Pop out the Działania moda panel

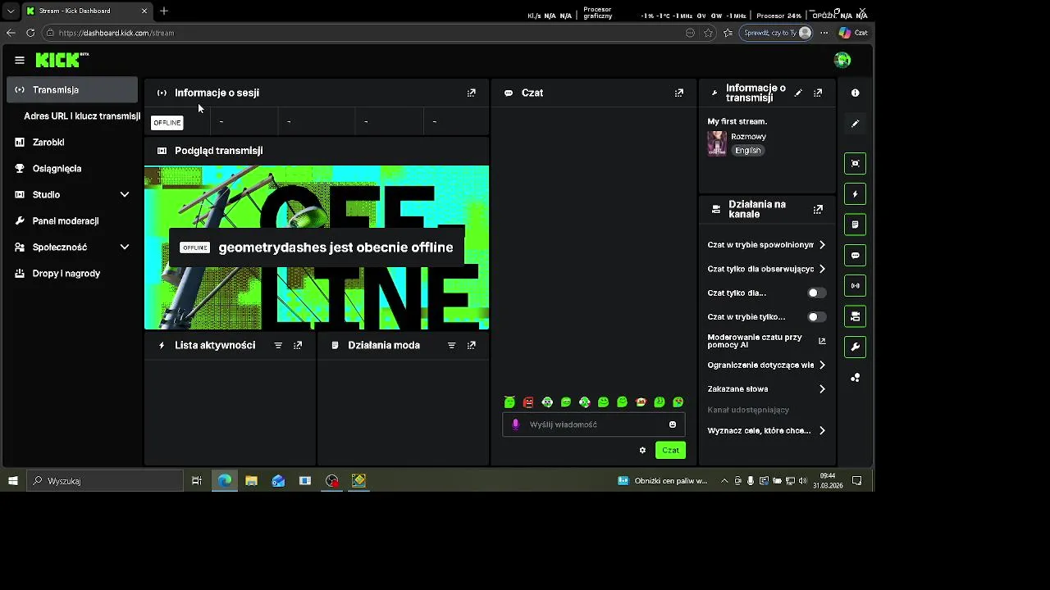pyautogui.click(x=471, y=345)
